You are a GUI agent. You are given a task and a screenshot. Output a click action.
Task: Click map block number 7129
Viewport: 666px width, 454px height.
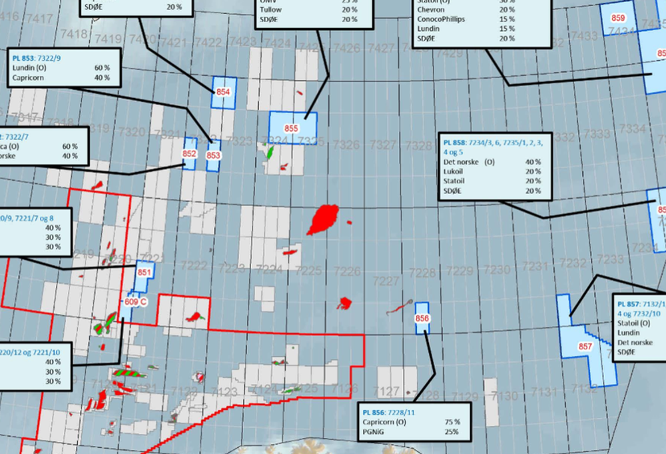pos(464,396)
